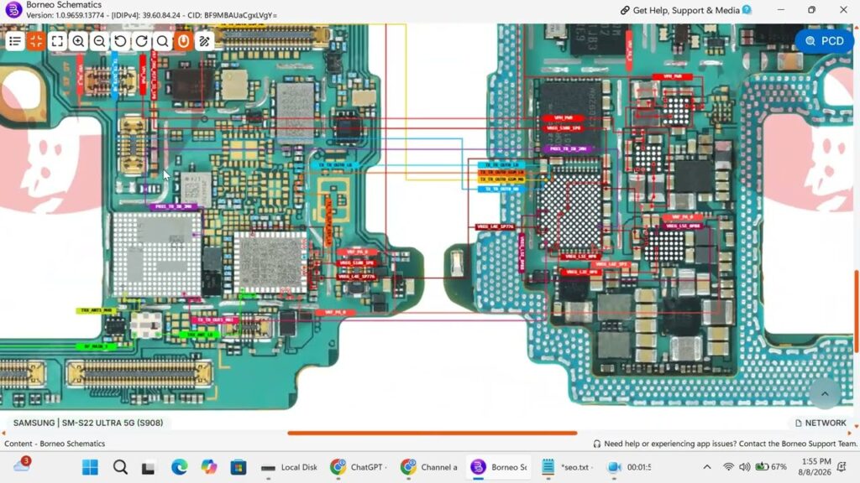Screen dimensions: 860x483
Task: Open Windows taskbar search
Action: 120,467
